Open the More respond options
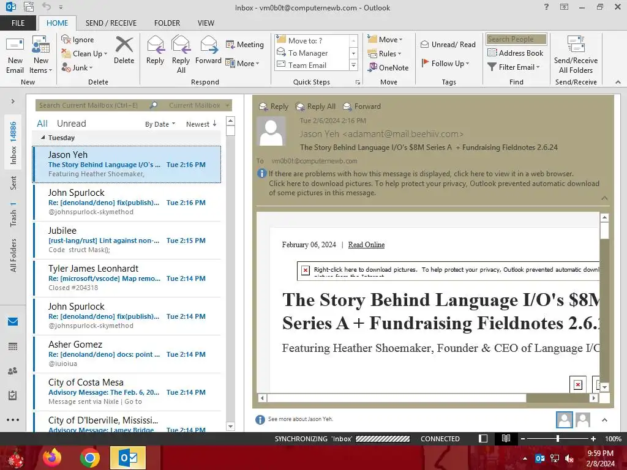The height and width of the screenshot is (470, 627). tap(242, 63)
